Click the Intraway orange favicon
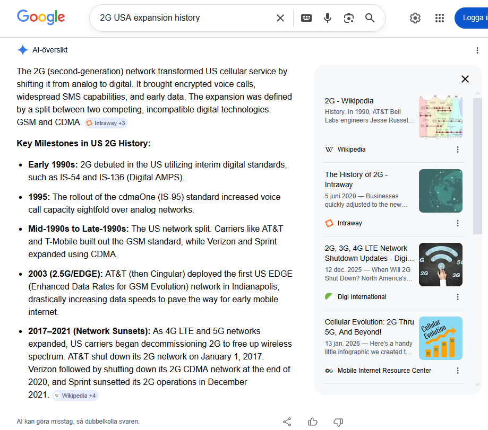 click(329, 223)
